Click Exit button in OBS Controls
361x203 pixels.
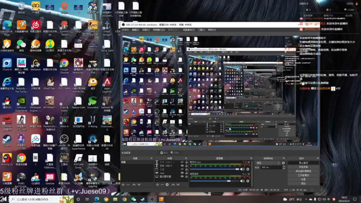303,184
